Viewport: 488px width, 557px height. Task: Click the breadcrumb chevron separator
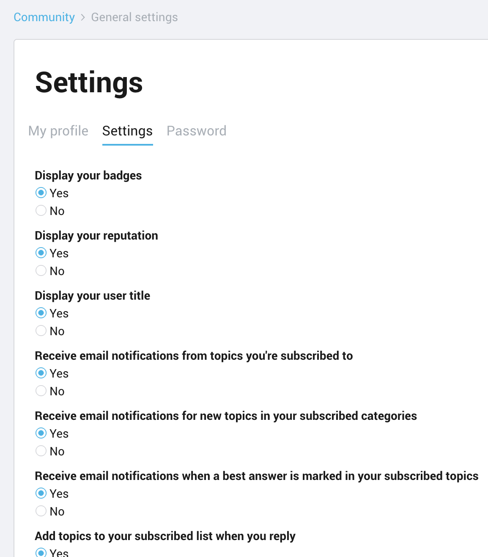(x=83, y=17)
